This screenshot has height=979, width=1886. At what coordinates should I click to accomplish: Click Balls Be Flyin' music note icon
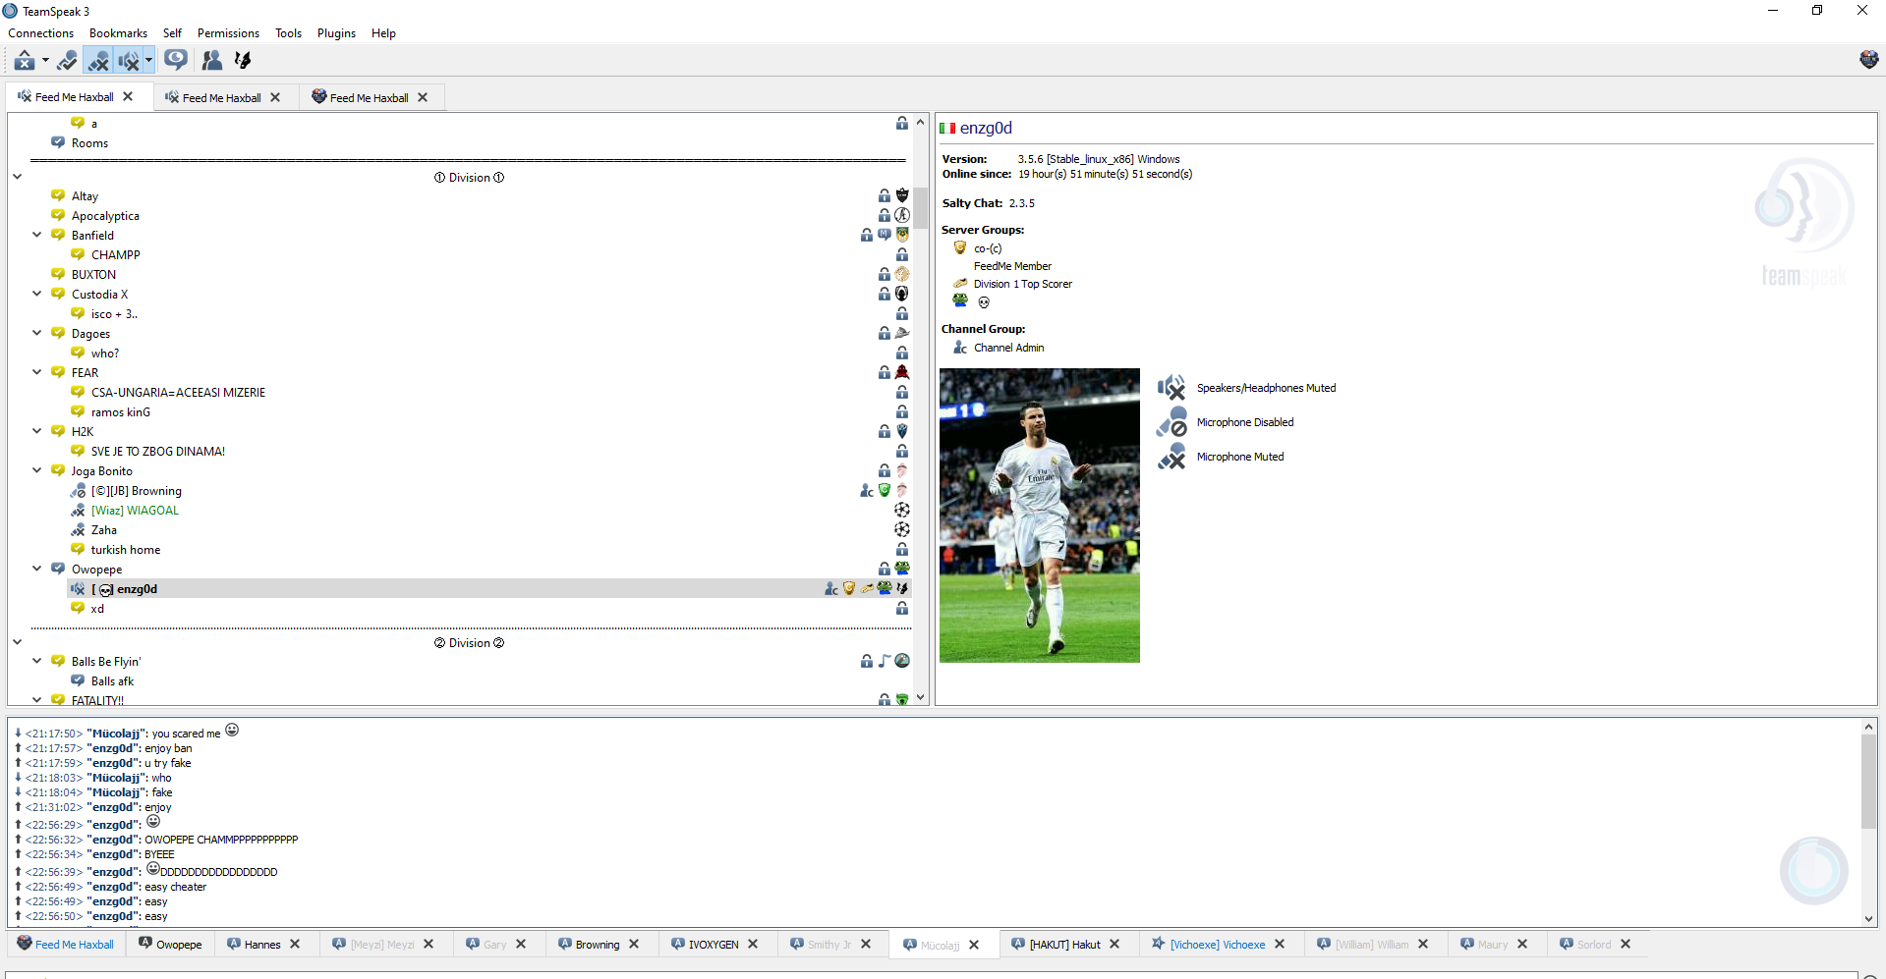point(885,661)
